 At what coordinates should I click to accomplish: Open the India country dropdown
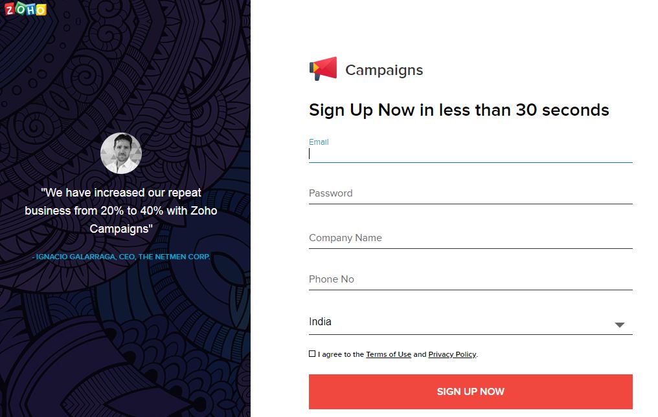pos(470,322)
